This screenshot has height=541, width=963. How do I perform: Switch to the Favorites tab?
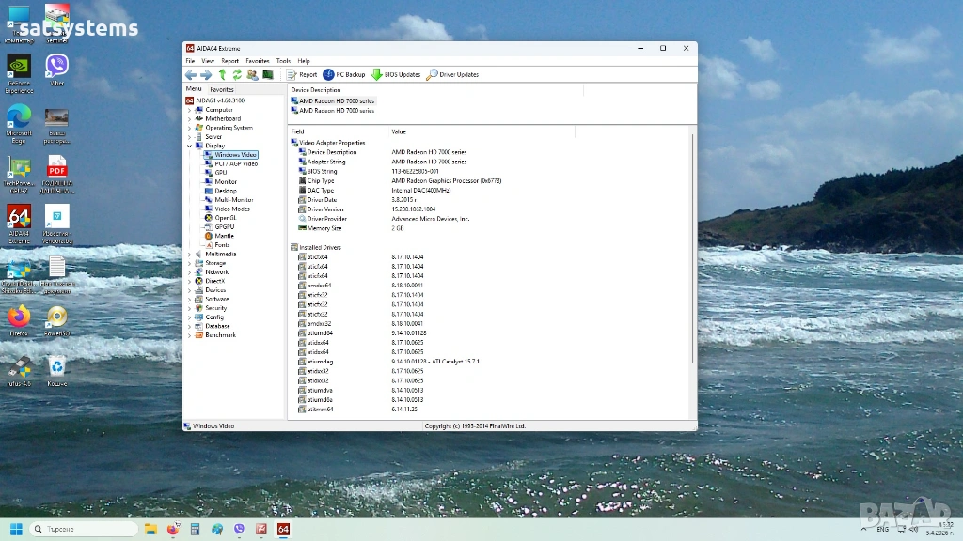coord(222,89)
